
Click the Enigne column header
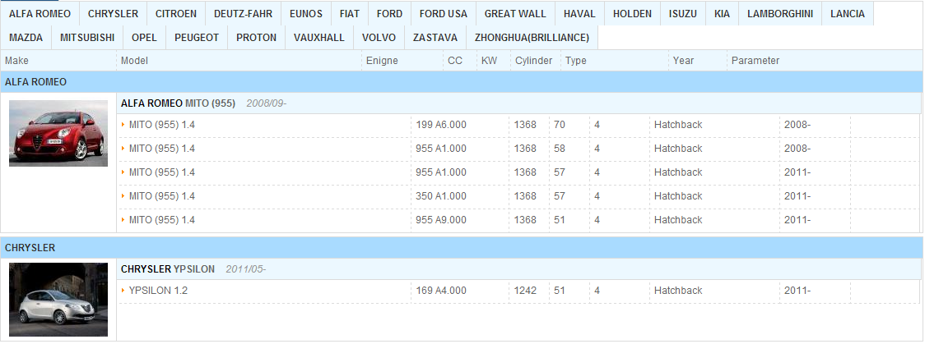coord(382,61)
